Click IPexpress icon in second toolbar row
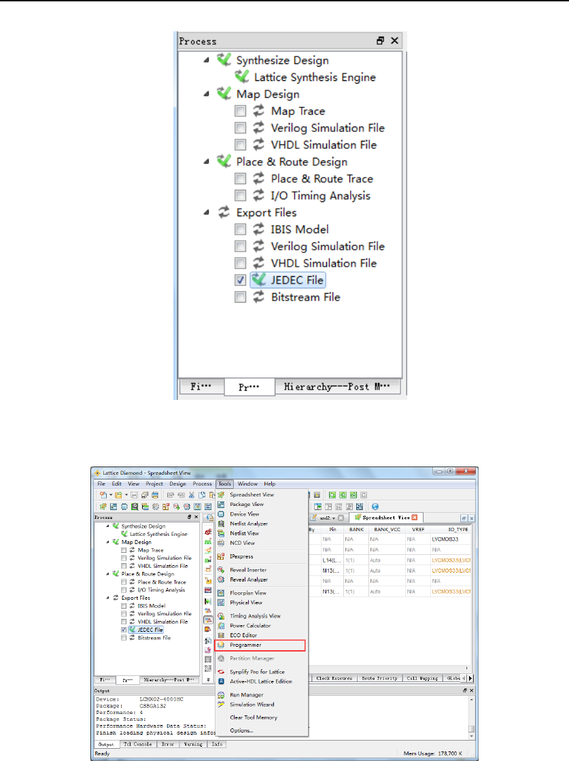569x761 pixels. point(166,506)
